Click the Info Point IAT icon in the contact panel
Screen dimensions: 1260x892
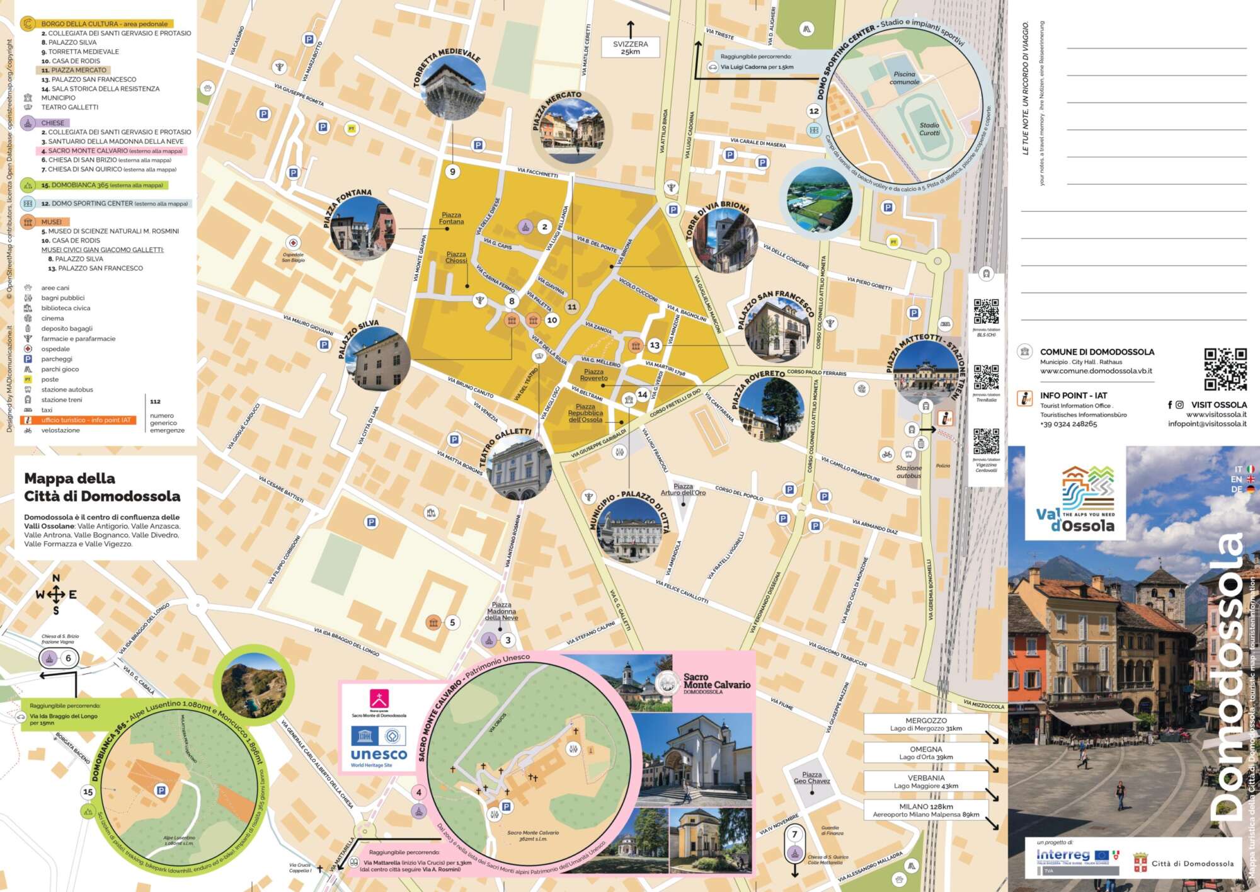point(1025,398)
